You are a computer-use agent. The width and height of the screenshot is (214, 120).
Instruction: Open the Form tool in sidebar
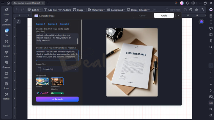click(6, 86)
